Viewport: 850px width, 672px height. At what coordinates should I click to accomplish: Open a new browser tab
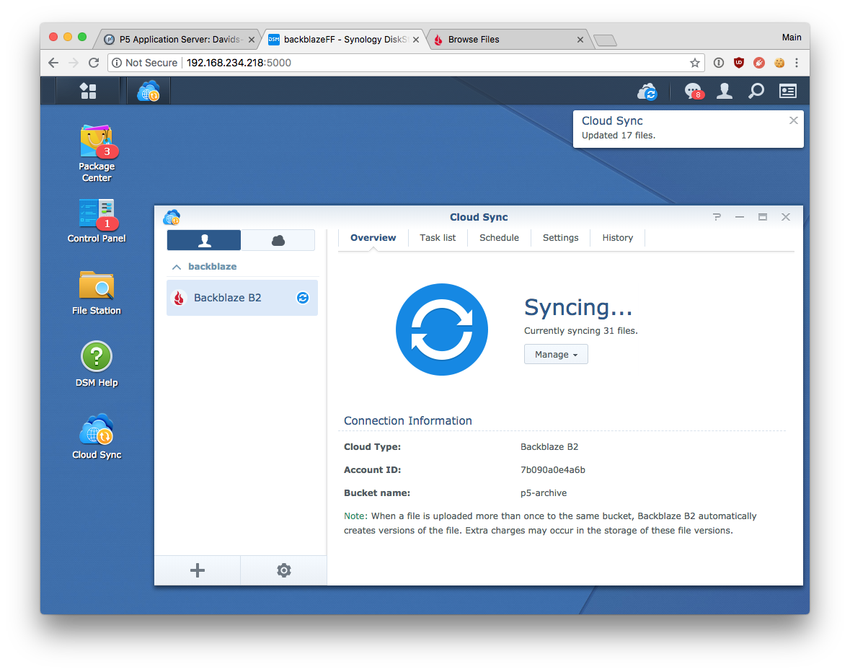coord(605,40)
